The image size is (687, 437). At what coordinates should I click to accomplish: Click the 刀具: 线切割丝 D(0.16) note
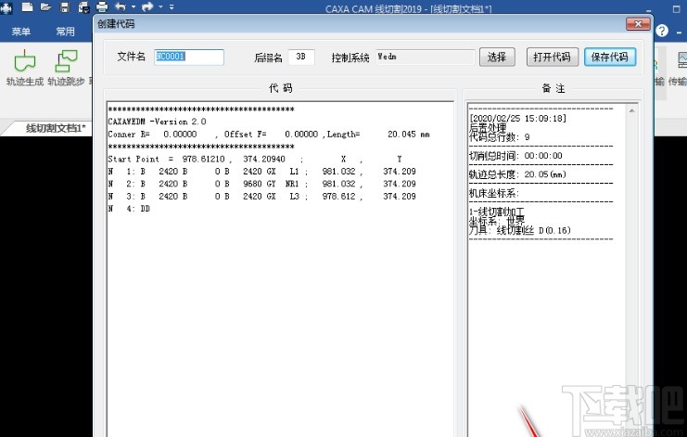[x=519, y=230]
